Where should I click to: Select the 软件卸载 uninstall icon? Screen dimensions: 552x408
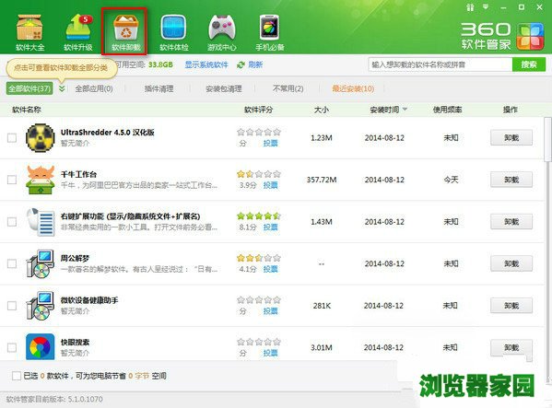point(125,32)
